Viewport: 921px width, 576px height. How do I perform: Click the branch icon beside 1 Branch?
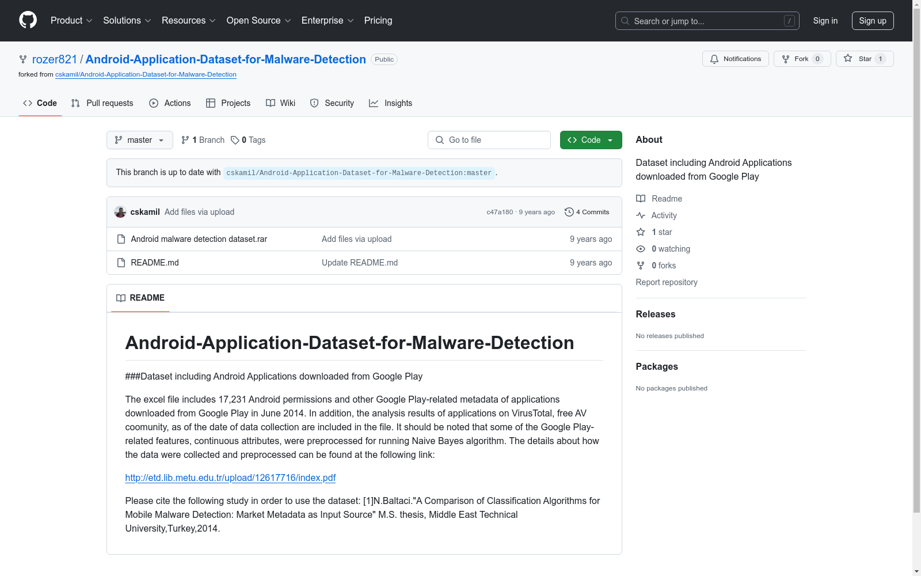(x=185, y=140)
